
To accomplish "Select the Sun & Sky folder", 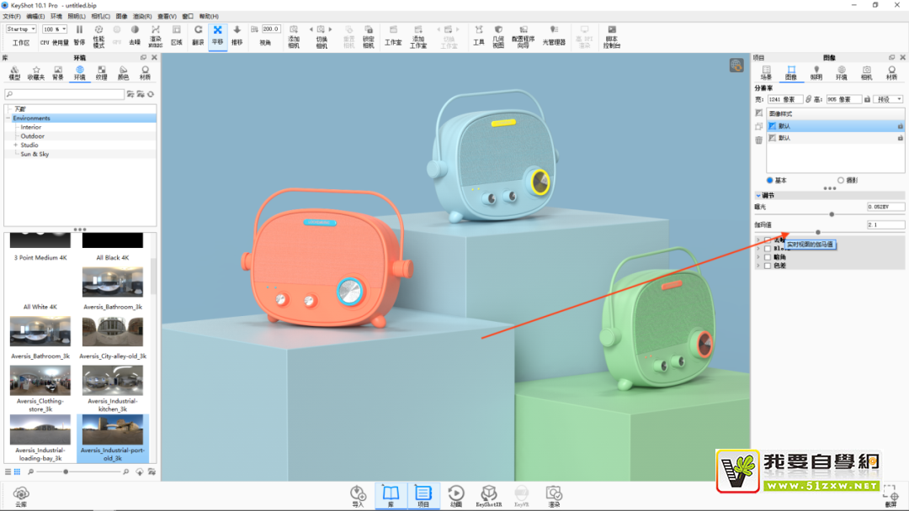I will pyautogui.click(x=35, y=154).
